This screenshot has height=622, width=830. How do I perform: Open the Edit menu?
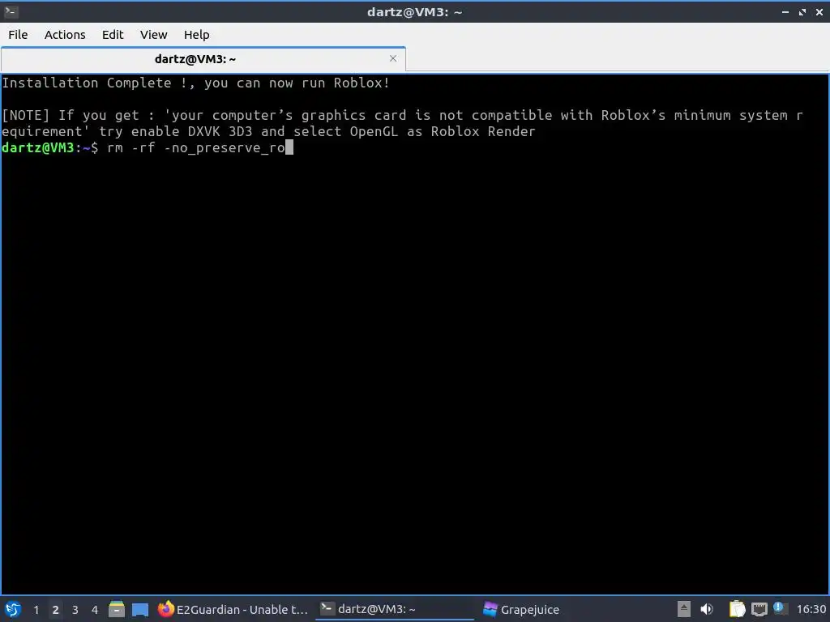(x=112, y=34)
